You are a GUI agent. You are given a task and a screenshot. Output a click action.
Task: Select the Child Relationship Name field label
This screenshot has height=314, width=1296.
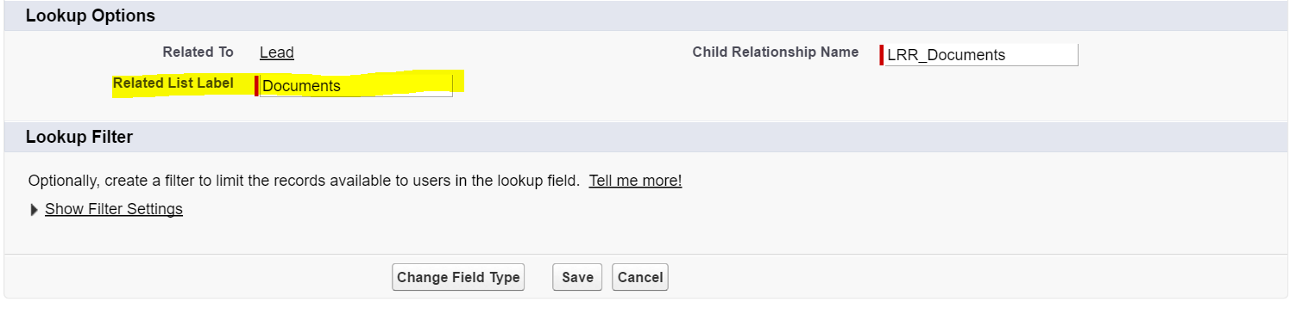click(776, 52)
